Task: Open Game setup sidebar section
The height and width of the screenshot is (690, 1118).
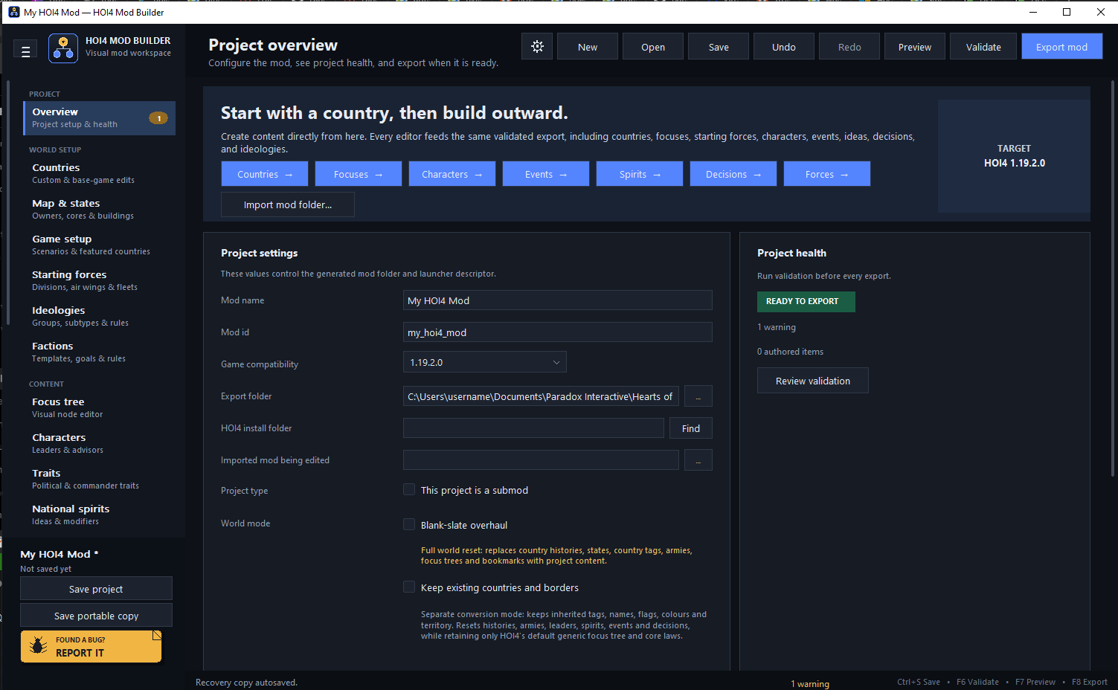Action: (x=100, y=245)
